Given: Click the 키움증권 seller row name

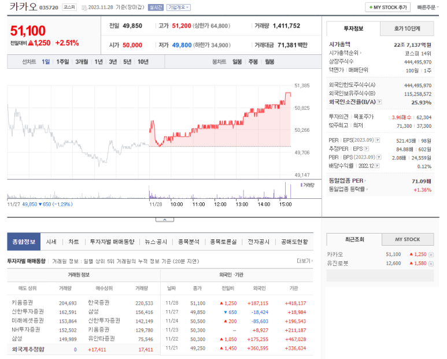Looking at the screenshot, I should [22, 302].
